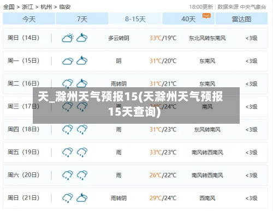Switch to the 今天 tab

point(29,19)
